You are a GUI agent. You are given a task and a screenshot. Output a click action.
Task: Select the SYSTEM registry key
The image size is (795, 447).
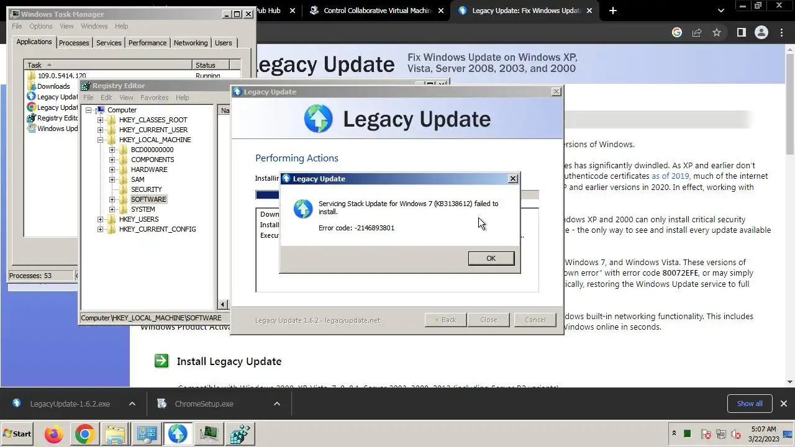click(x=143, y=209)
